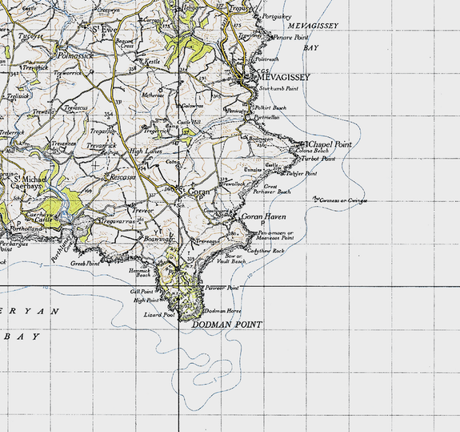Click the Porthluney Cove label
The height and width of the screenshot is (432, 460).
(62, 251)
